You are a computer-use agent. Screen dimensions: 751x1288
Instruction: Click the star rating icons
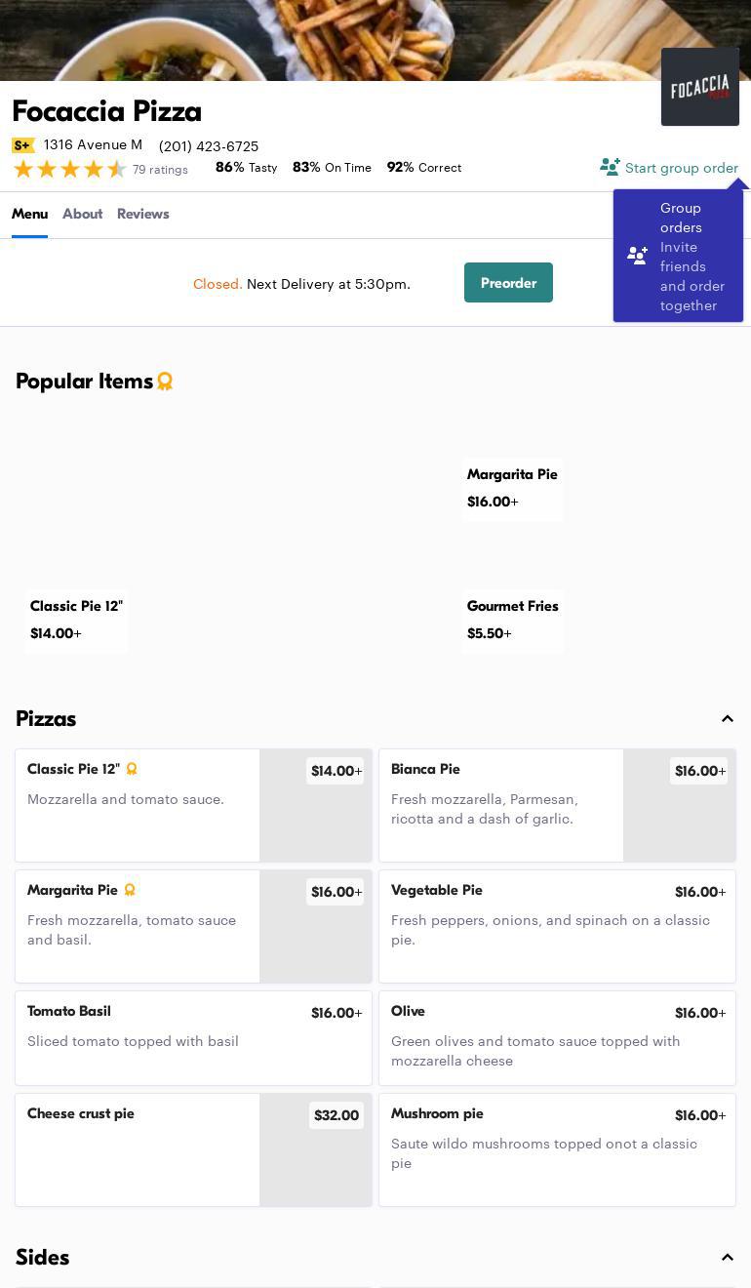69,169
